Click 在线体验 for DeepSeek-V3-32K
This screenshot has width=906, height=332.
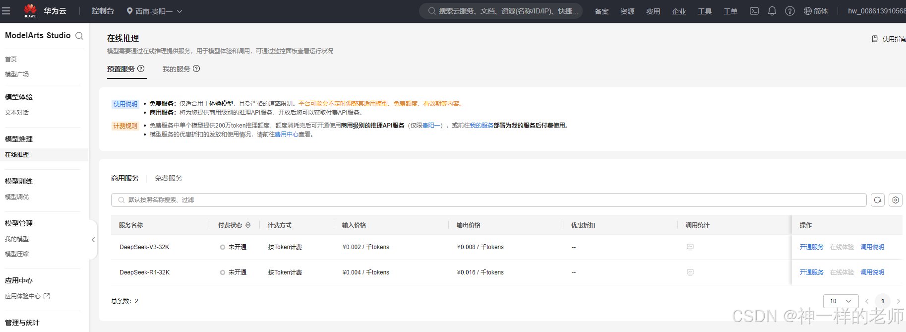point(842,247)
